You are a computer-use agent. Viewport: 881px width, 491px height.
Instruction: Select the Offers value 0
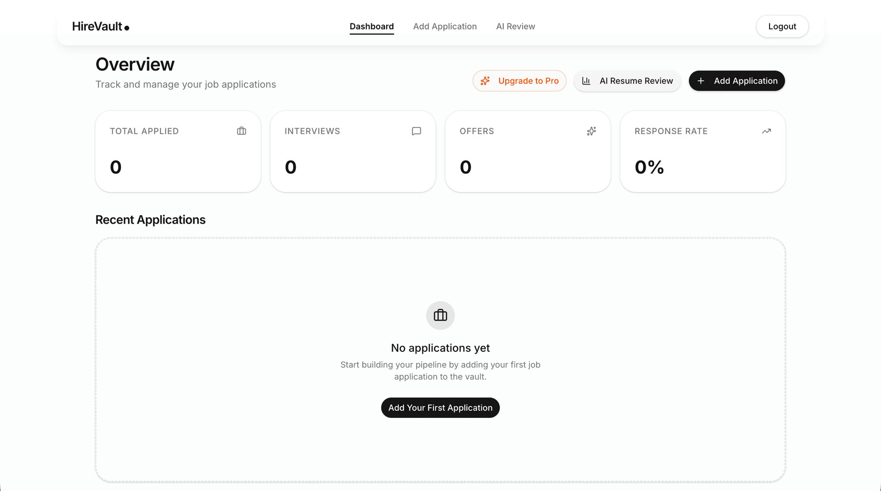click(x=466, y=167)
